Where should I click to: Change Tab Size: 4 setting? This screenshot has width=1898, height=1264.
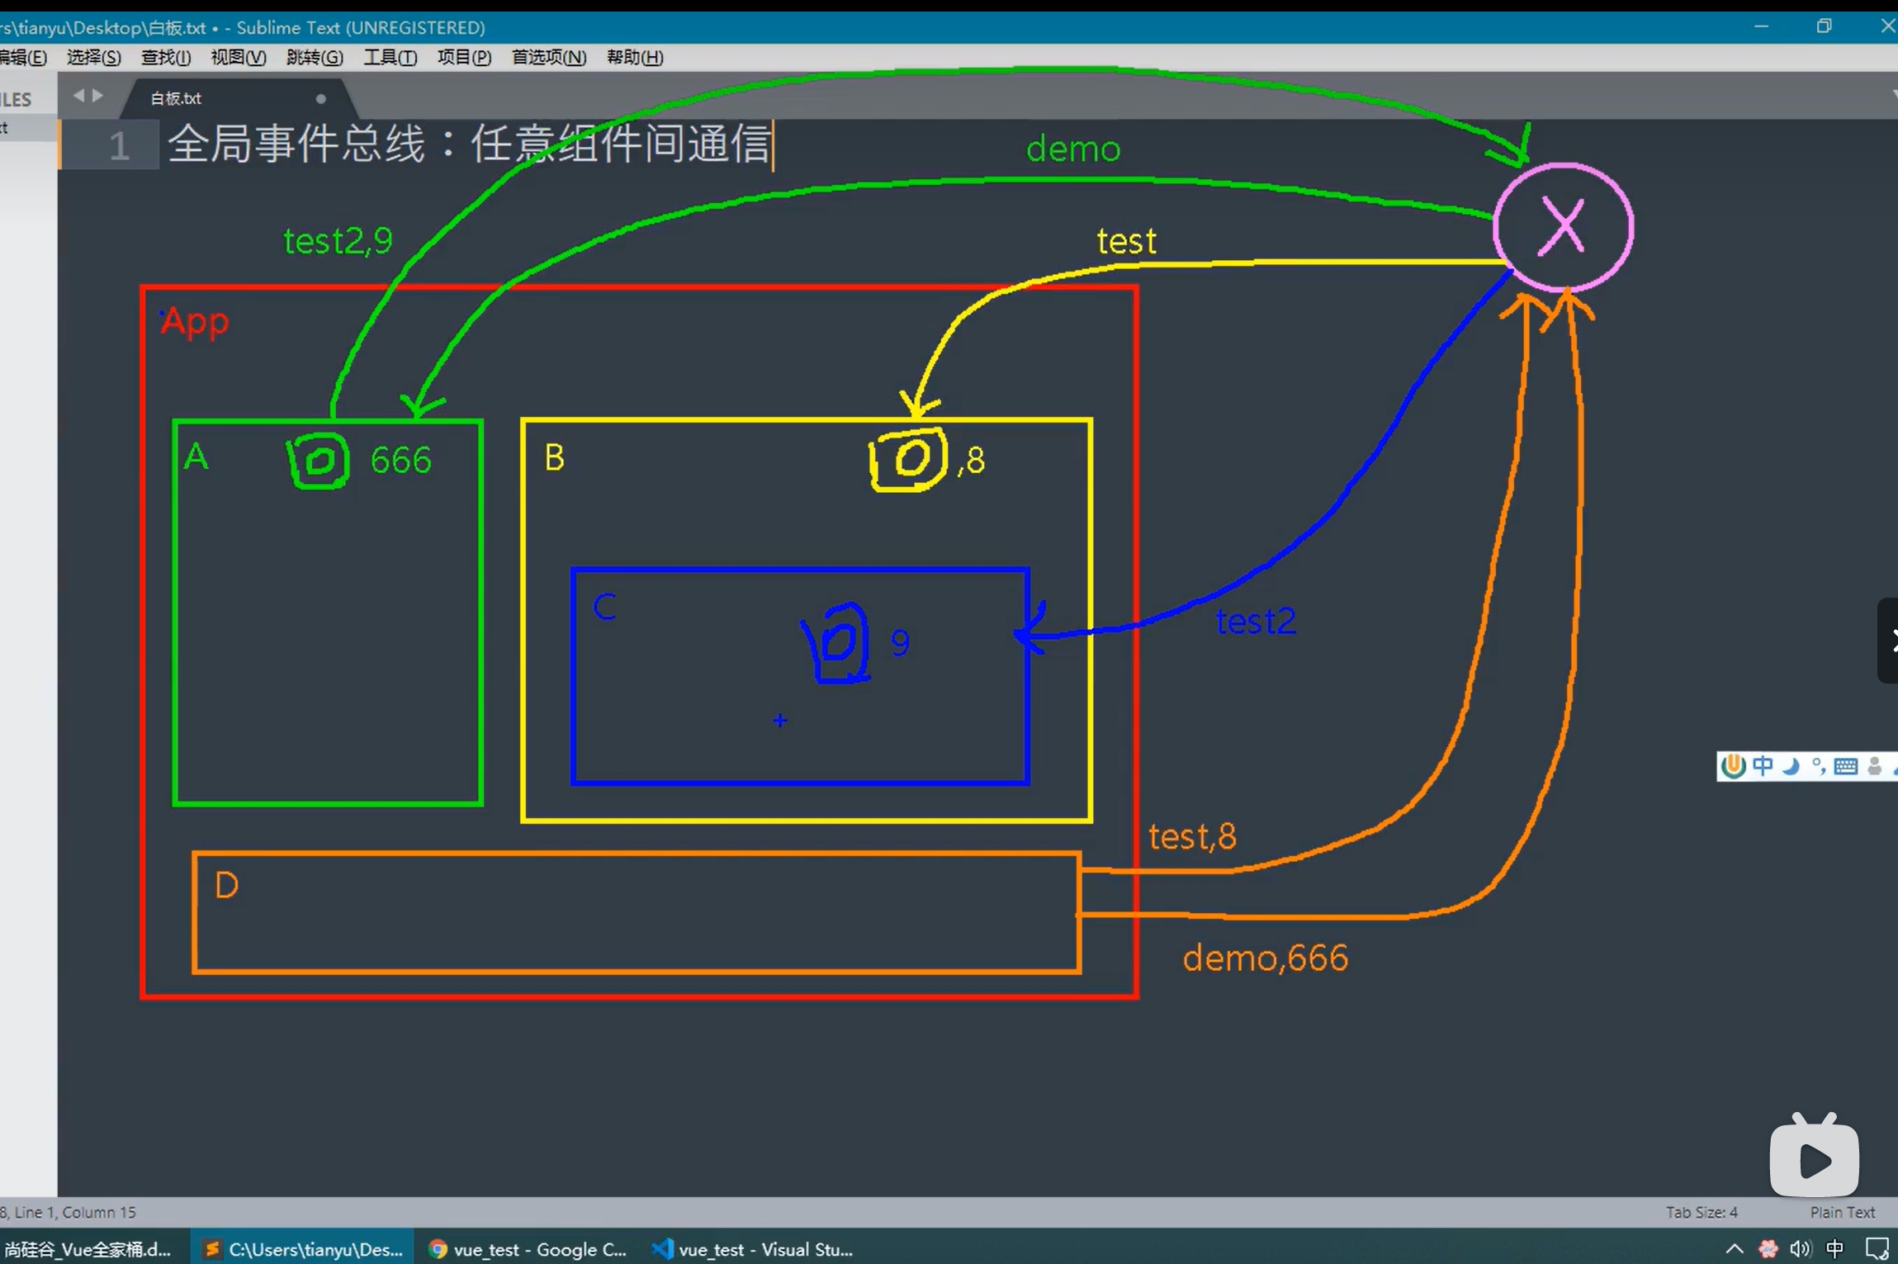[1701, 1212]
